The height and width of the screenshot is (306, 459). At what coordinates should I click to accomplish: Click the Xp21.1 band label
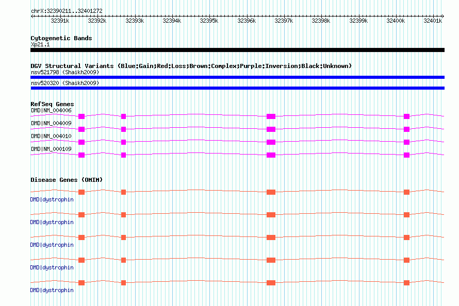tap(40, 44)
